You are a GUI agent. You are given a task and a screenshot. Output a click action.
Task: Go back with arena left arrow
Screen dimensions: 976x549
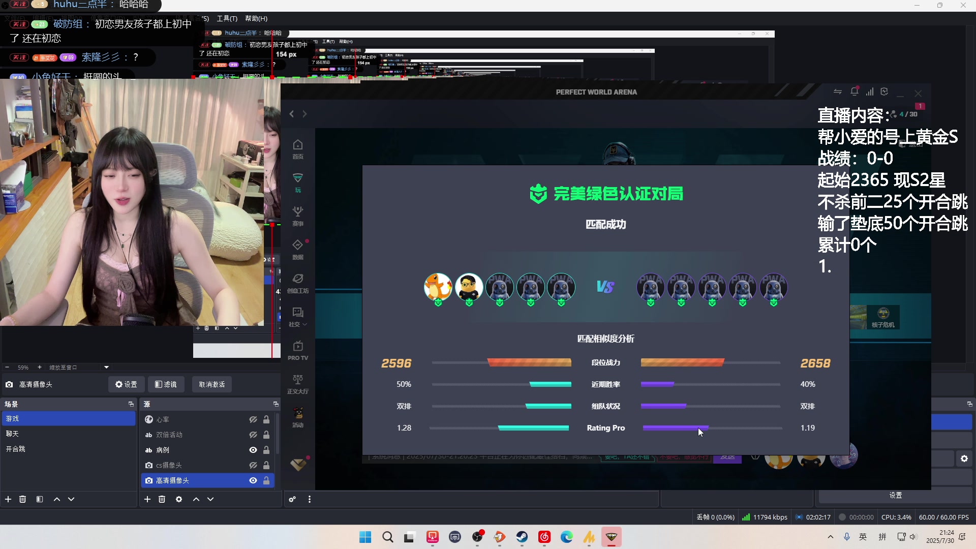[x=292, y=114]
